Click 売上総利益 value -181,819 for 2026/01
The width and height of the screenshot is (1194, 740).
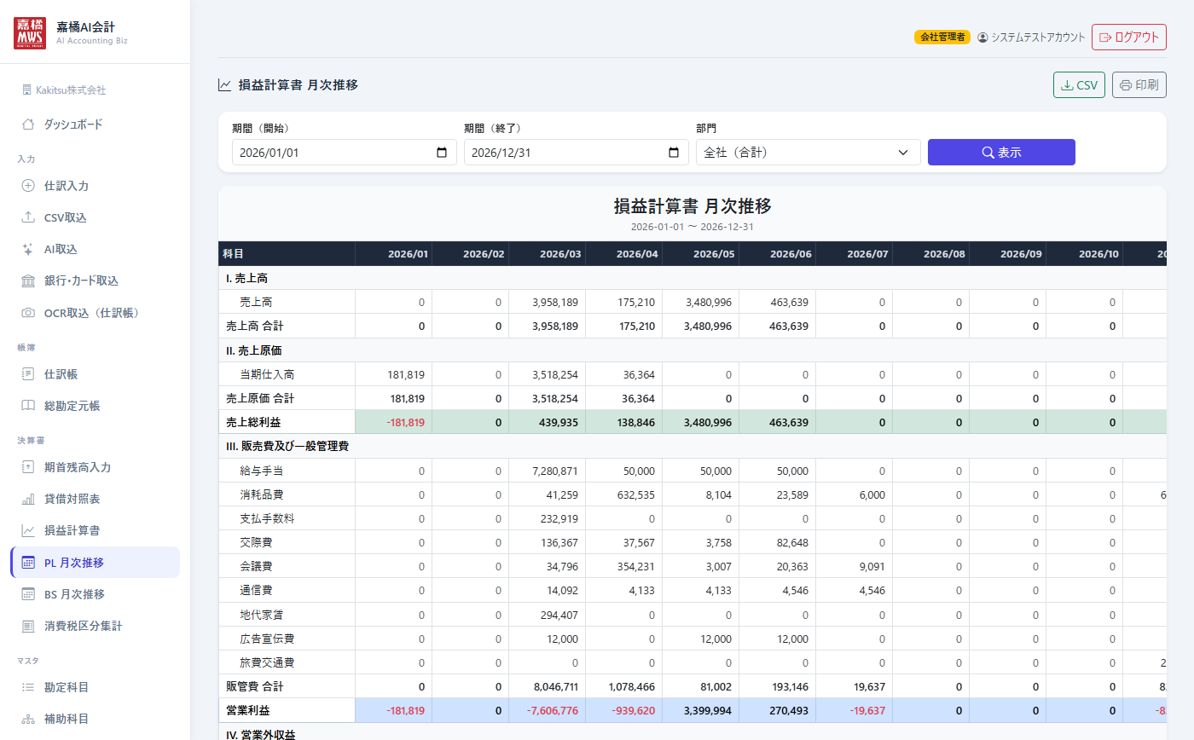[x=405, y=422]
